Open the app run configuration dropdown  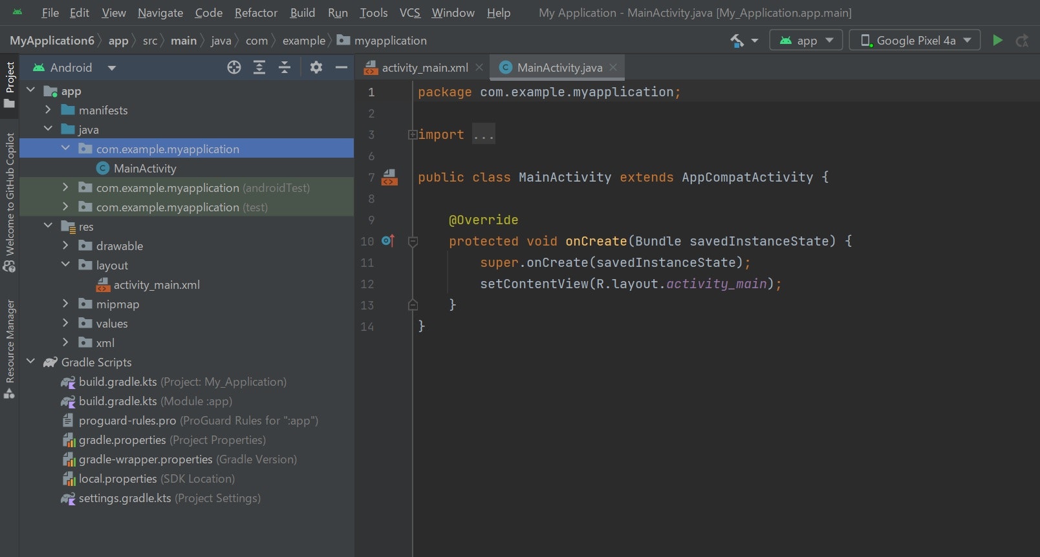(806, 41)
